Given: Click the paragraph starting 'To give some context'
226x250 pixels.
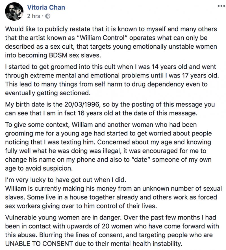Looking at the screenshot, I should [x=108, y=146].
